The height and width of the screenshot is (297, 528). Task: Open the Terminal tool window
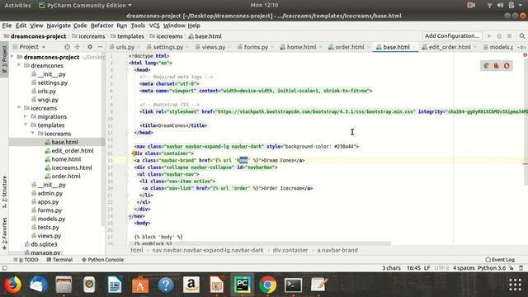tap(59, 260)
